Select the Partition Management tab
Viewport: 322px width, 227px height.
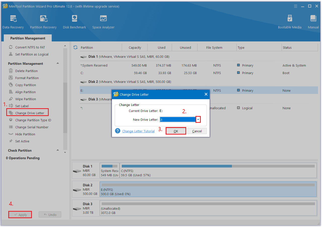pyautogui.click(x=28, y=38)
